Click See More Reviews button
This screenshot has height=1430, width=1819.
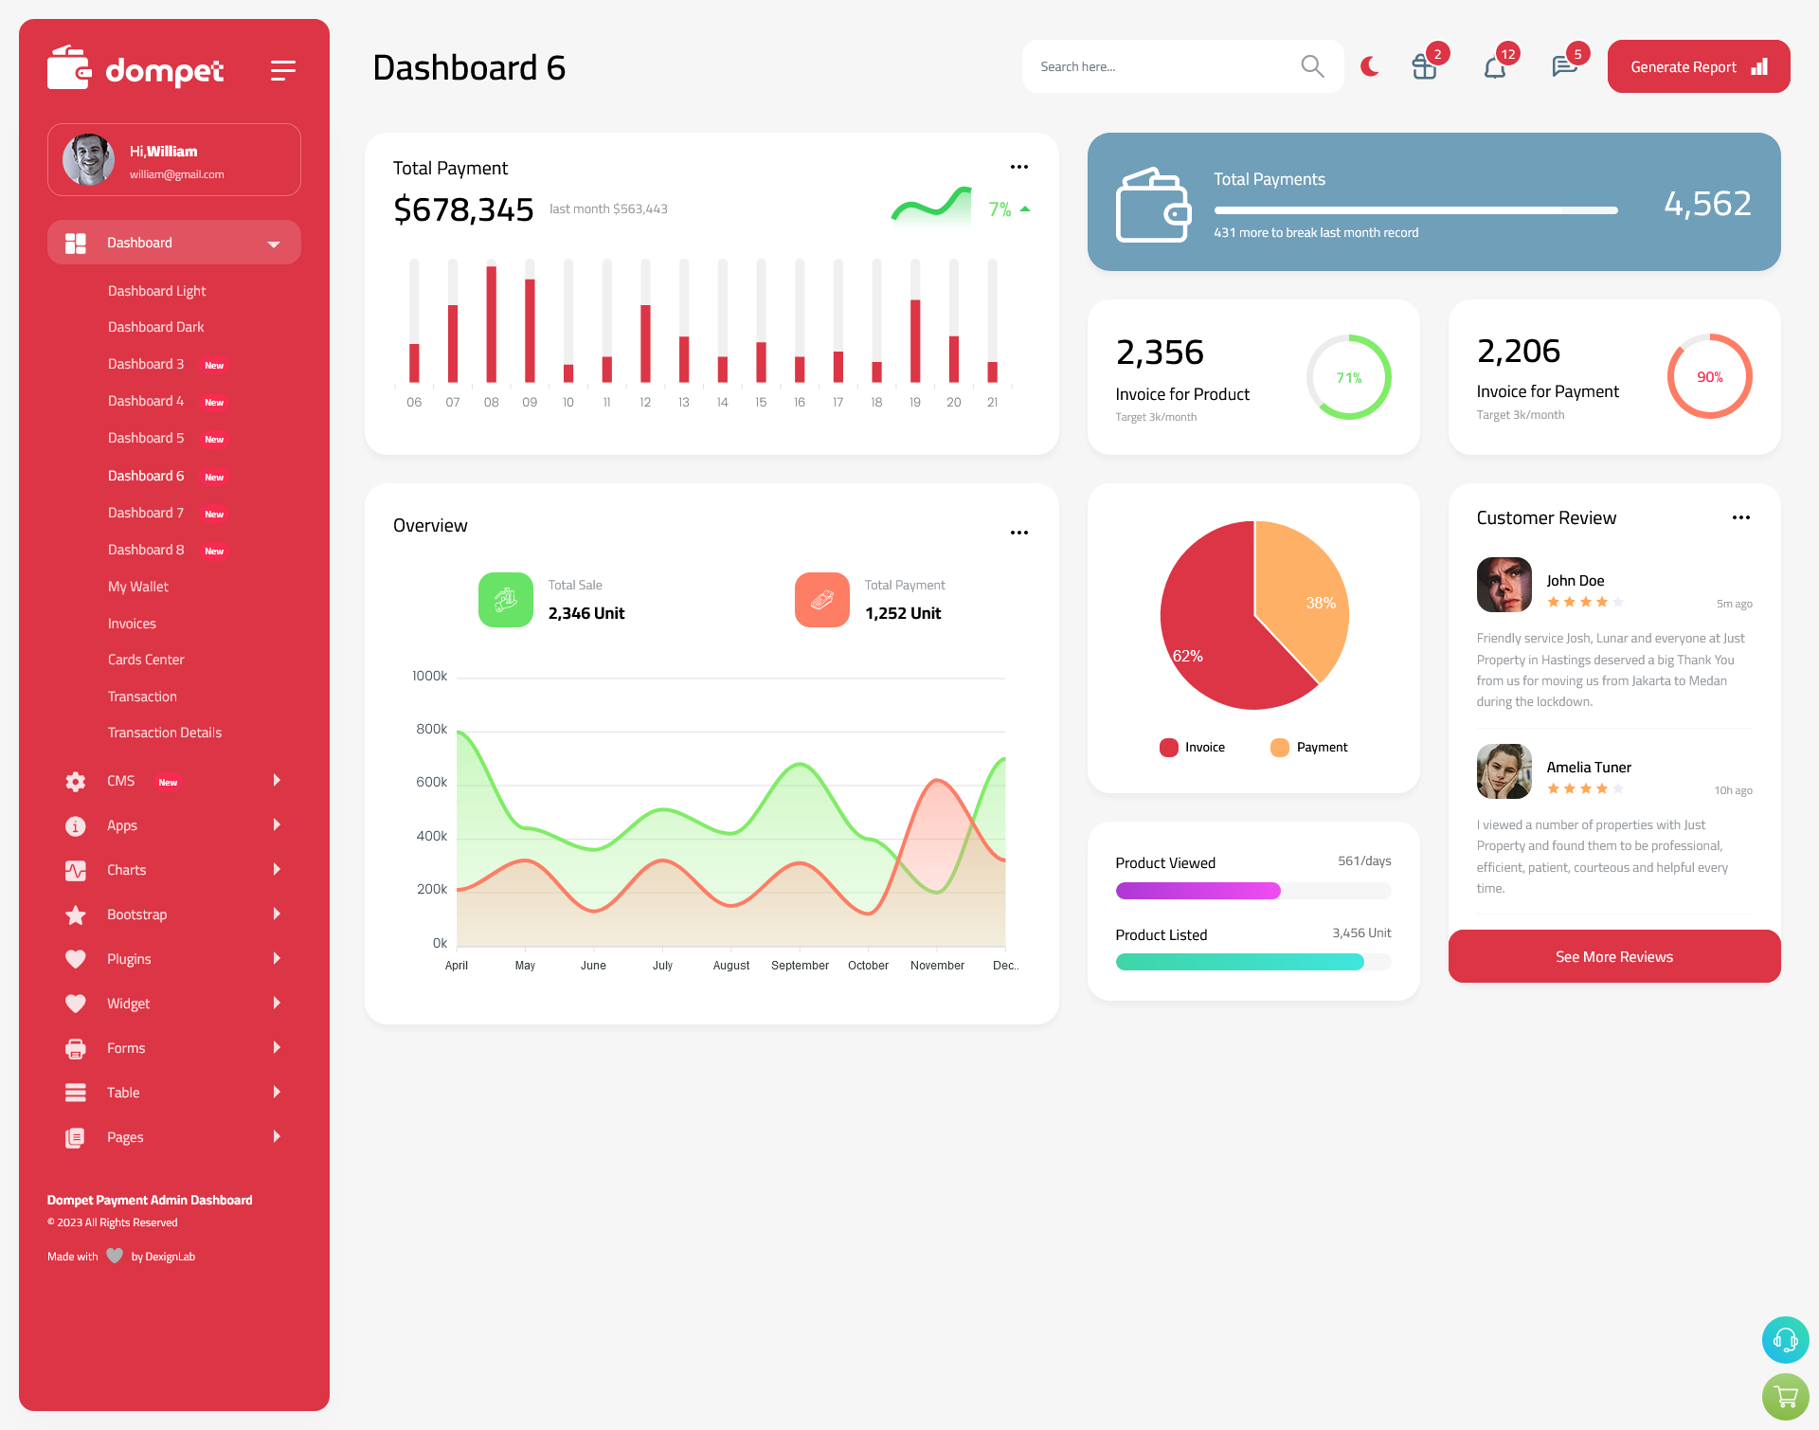(1613, 956)
